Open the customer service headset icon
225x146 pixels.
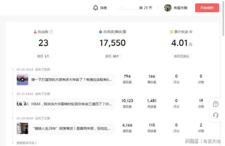click(x=216, y=115)
